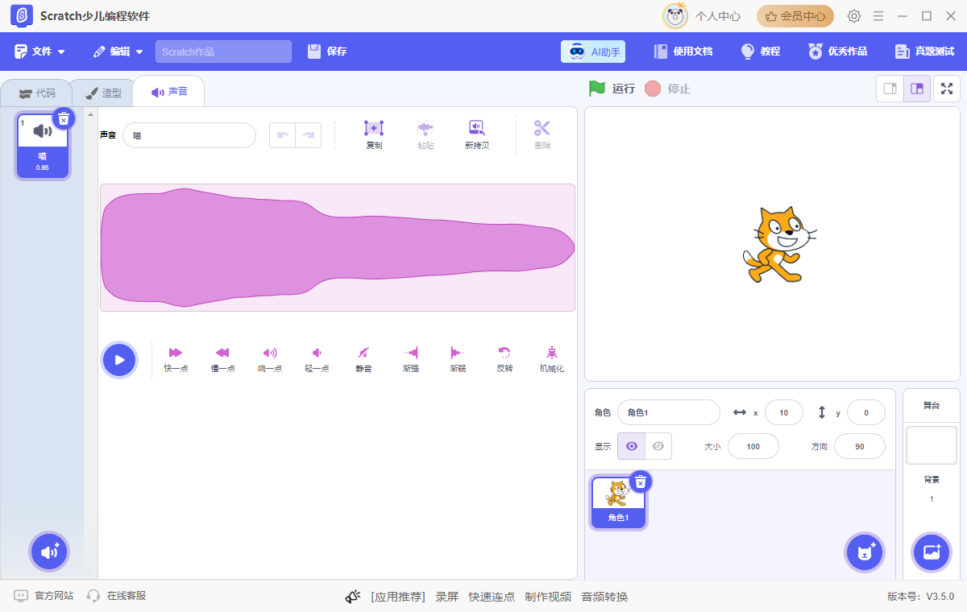Open 音频转换 from the status bar
Viewport: 967px width, 612px height.
tap(603, 597)
